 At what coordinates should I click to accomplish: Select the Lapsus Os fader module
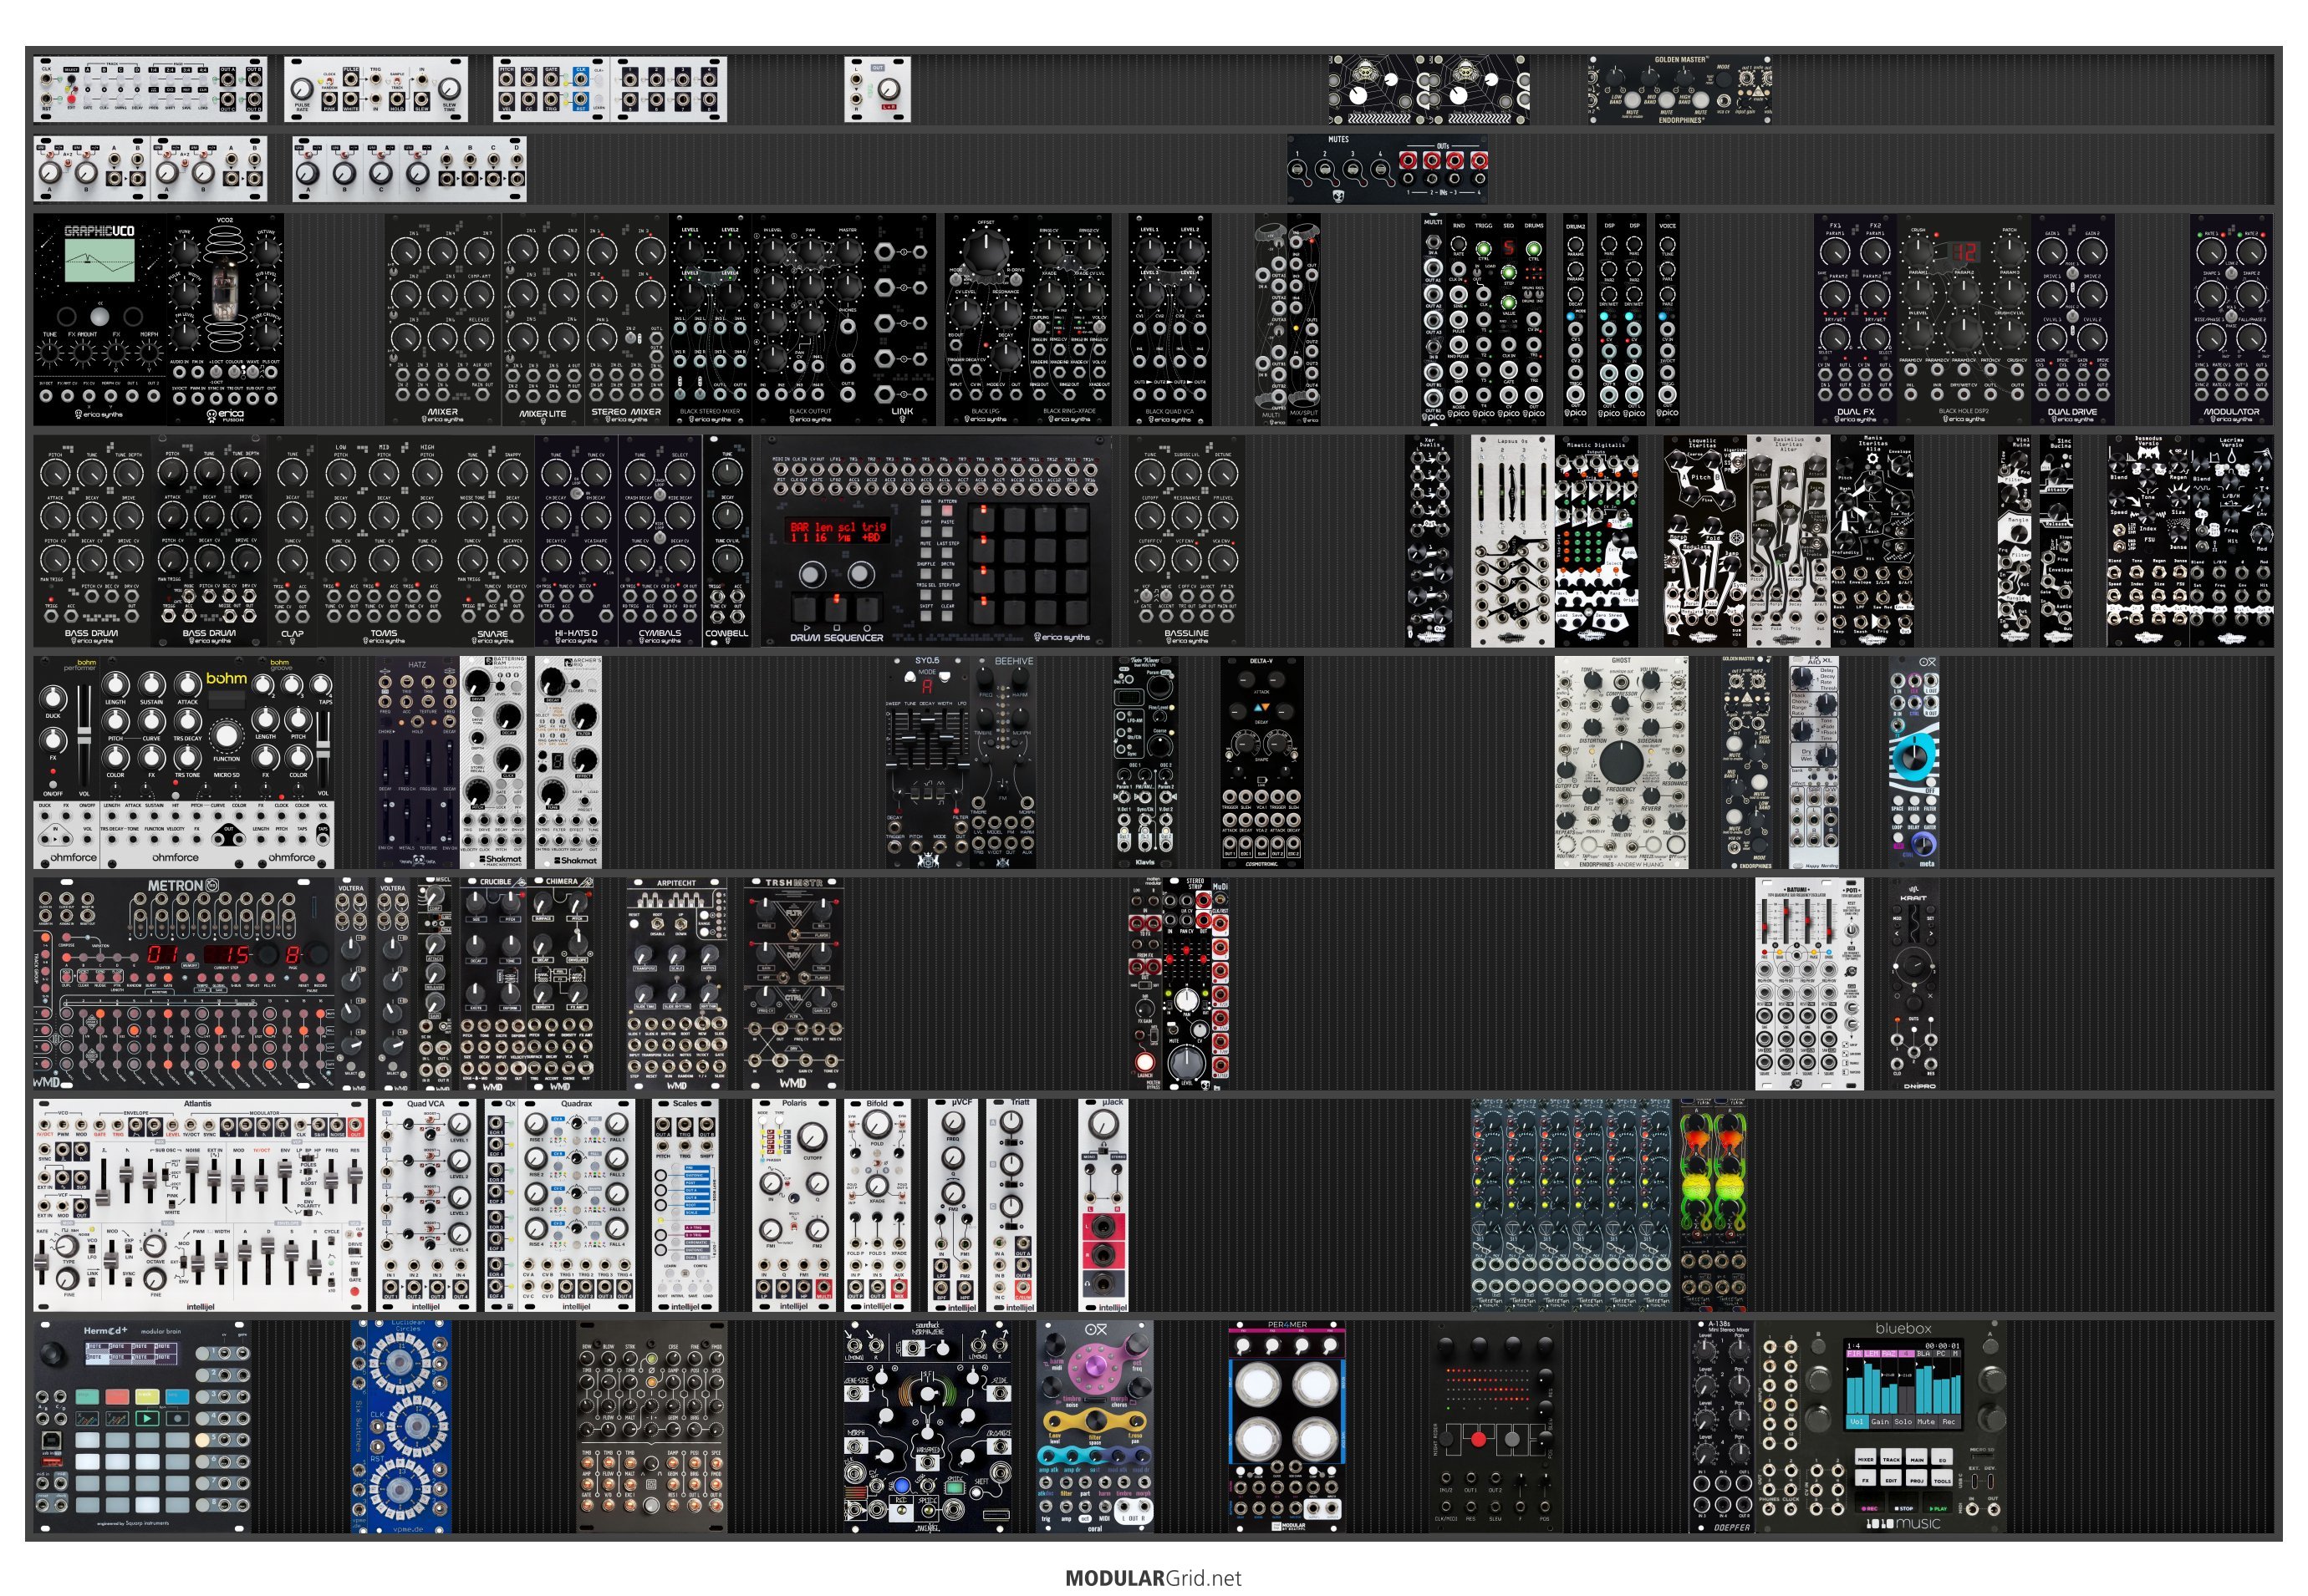[1513, 541]
